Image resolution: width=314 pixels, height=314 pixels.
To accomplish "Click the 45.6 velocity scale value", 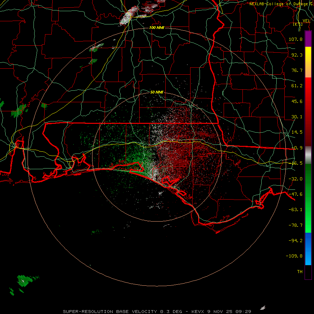I will [297, 101].
